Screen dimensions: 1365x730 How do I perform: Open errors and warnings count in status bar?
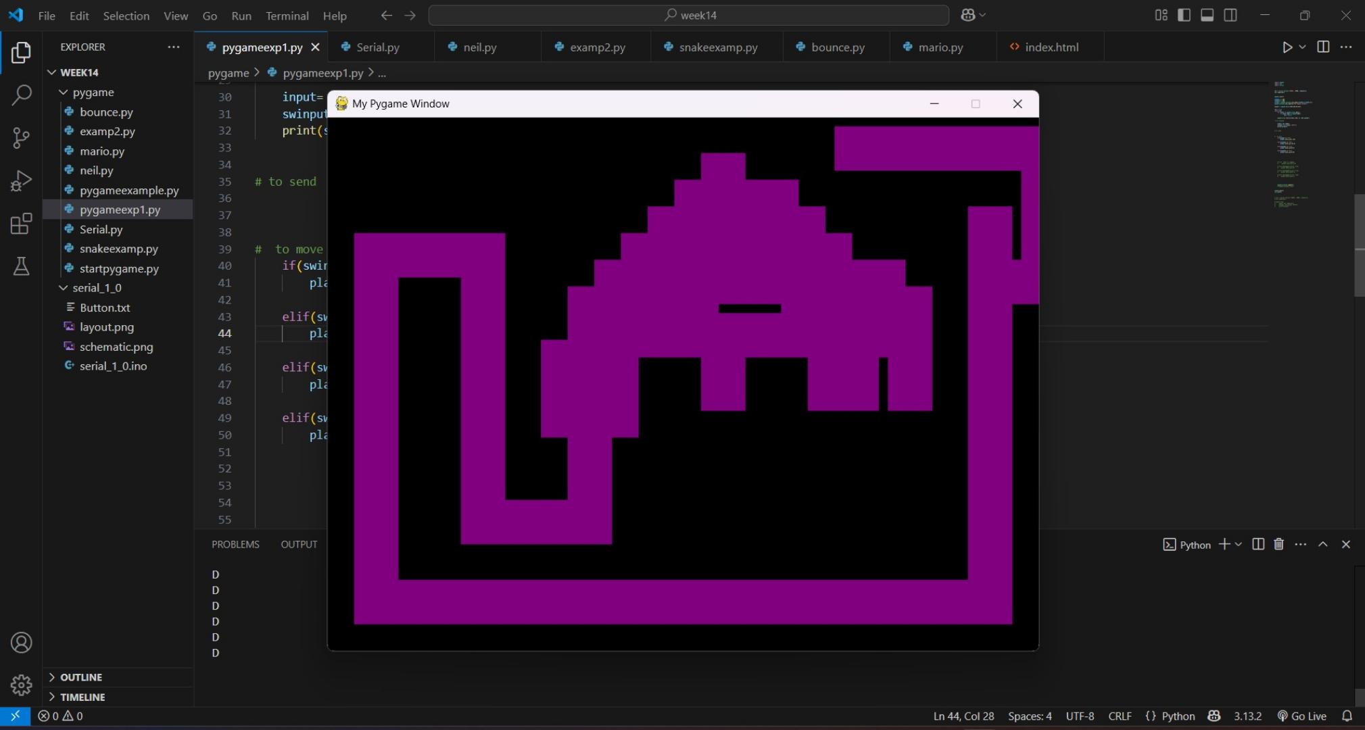(x=60, y=716)
